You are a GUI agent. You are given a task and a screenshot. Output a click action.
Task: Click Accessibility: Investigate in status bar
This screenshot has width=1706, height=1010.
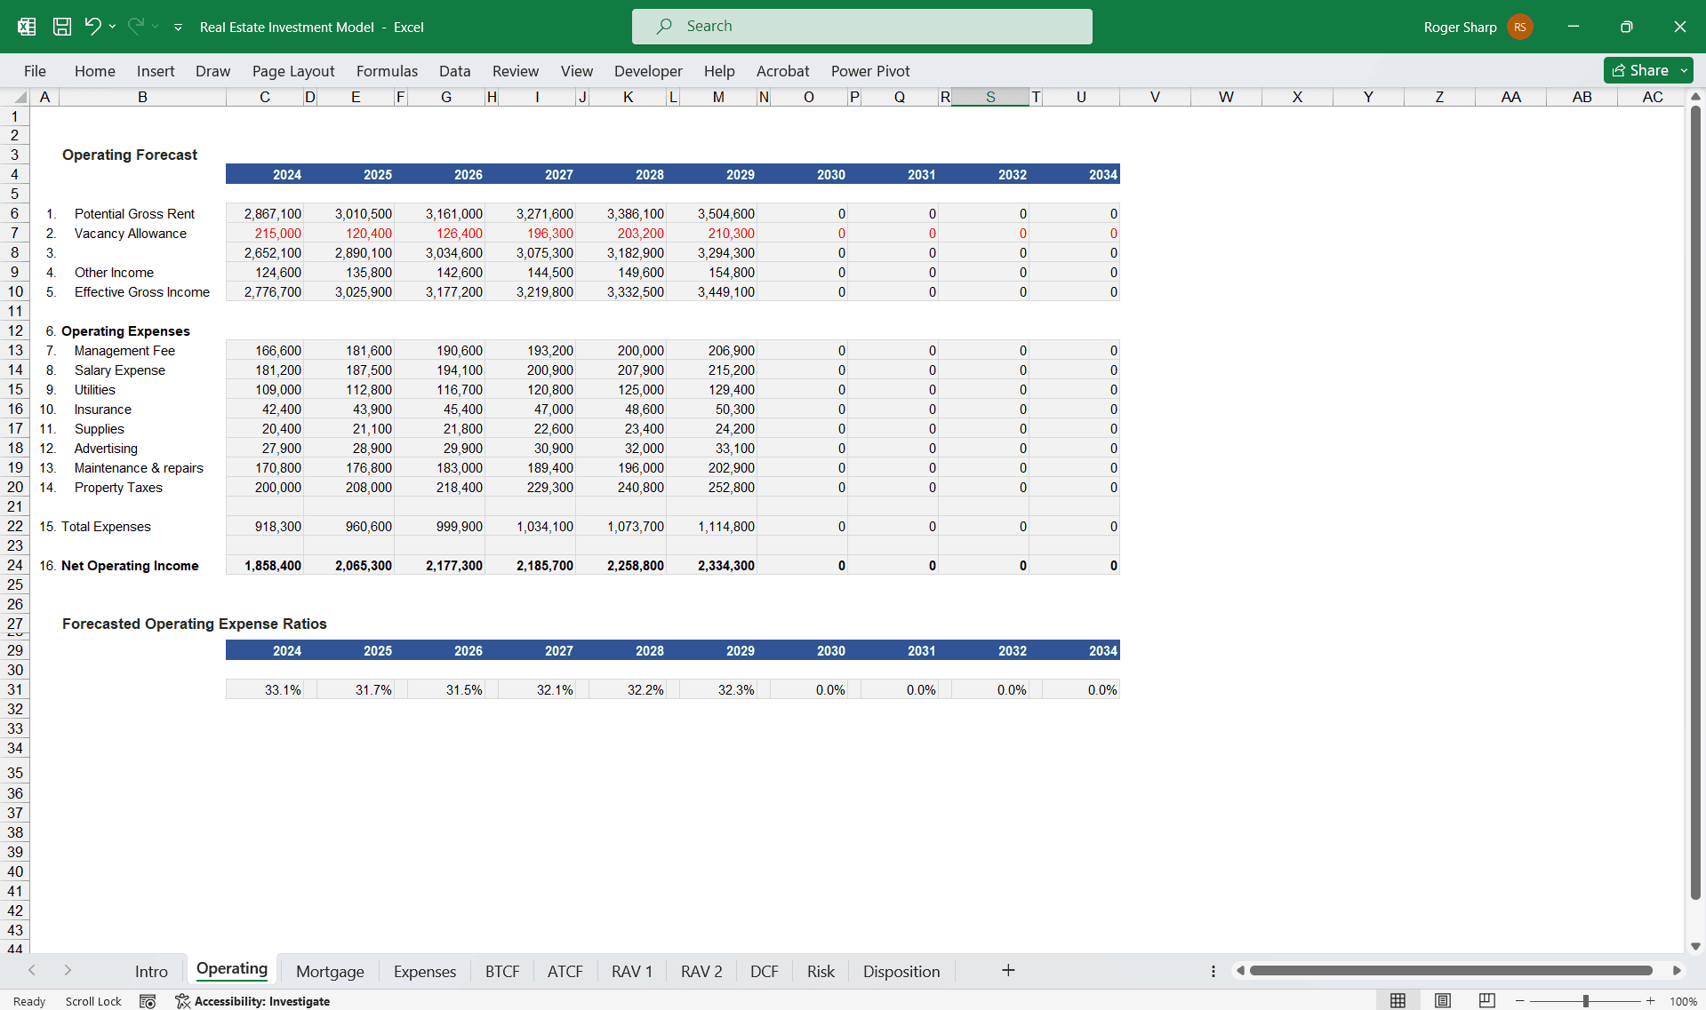point(253,1001)
